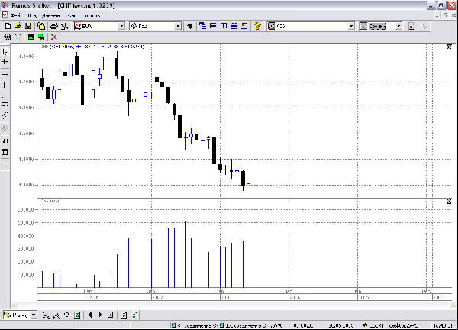The image size is (458, 330).
Task: Click the refresh circle icon in bottom toolbar
Action: [x=66, y=315]
